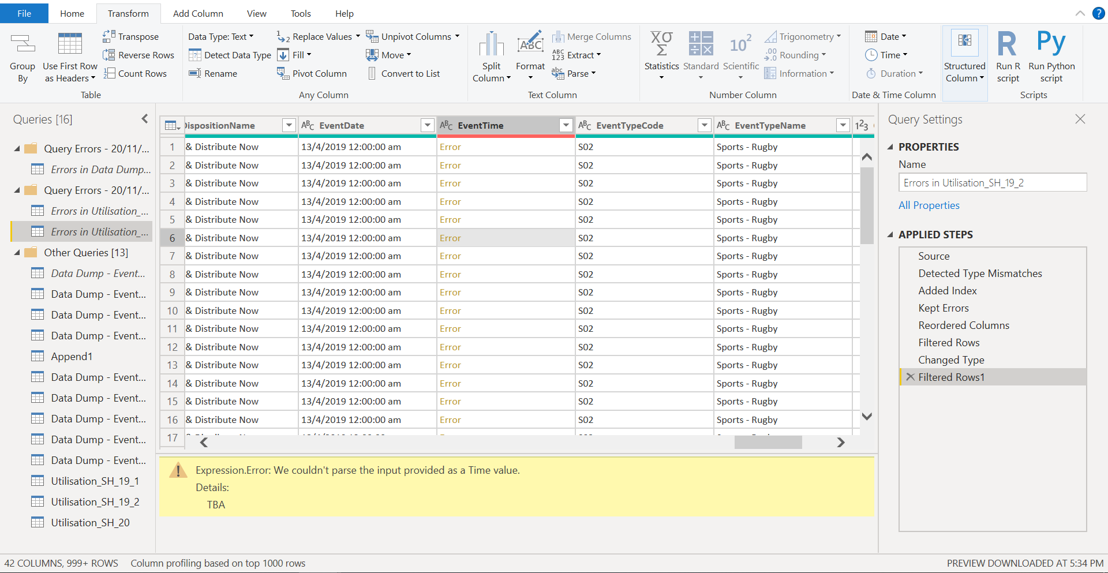This screenshot has width=1108, height=573.
Task: Open the All Properties link
Action: pyautogui.click(x=929, y=205)
